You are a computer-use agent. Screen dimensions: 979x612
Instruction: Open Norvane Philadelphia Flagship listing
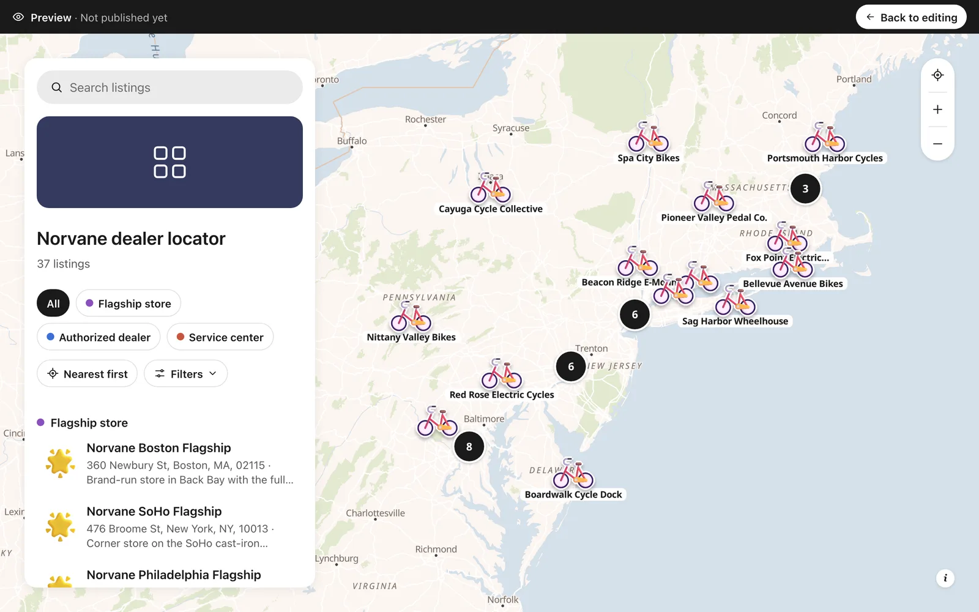coord(169,577)
